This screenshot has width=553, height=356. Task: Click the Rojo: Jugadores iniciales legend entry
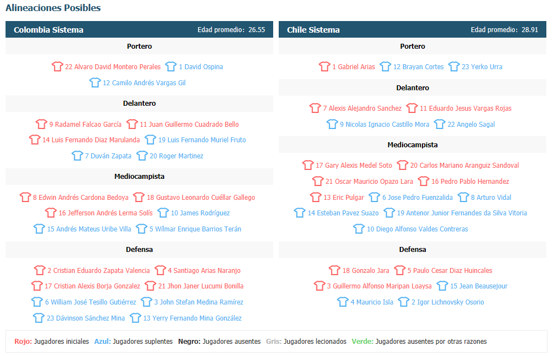click(x=51, y=341)
